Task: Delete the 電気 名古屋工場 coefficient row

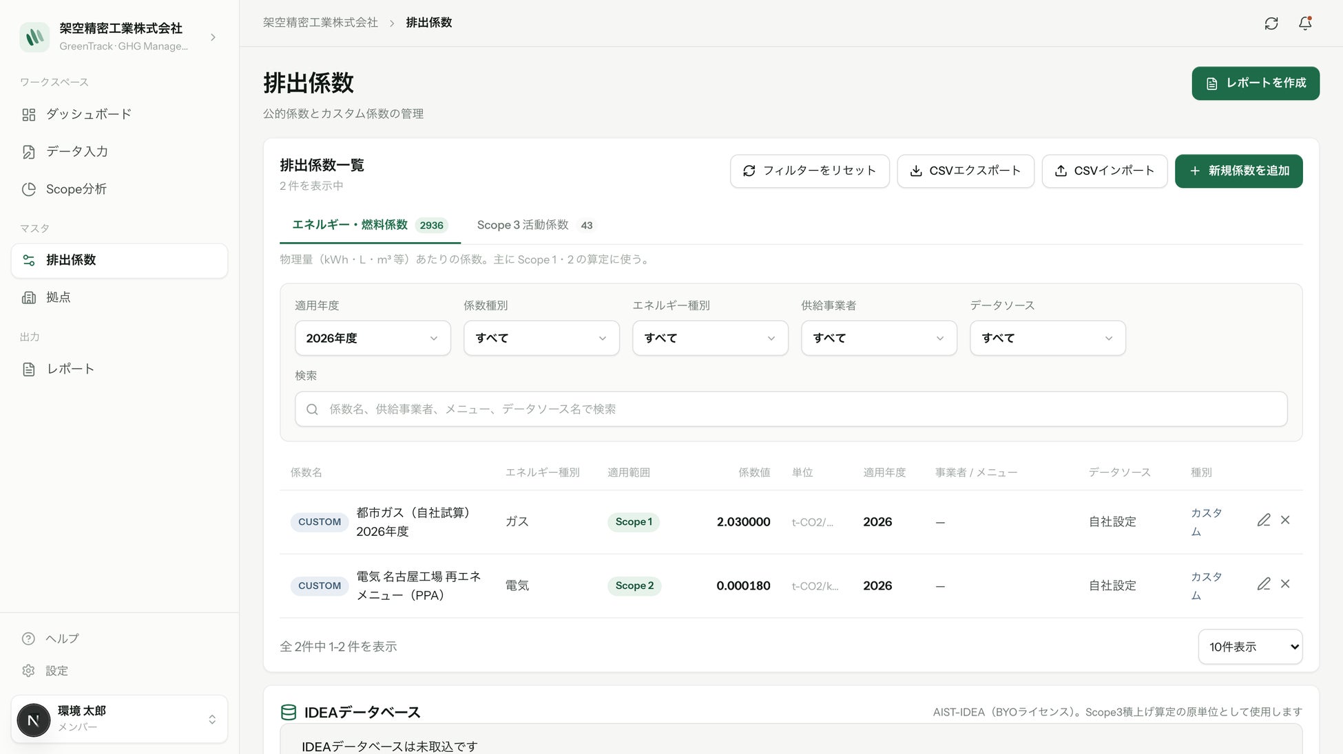Action: pyautogui.click(x=1285, y=584)
